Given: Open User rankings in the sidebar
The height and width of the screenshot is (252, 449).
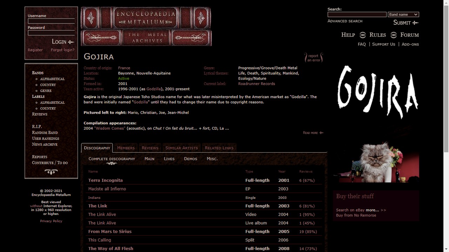Looking at the screenshot, I should (x=46, y=139).
